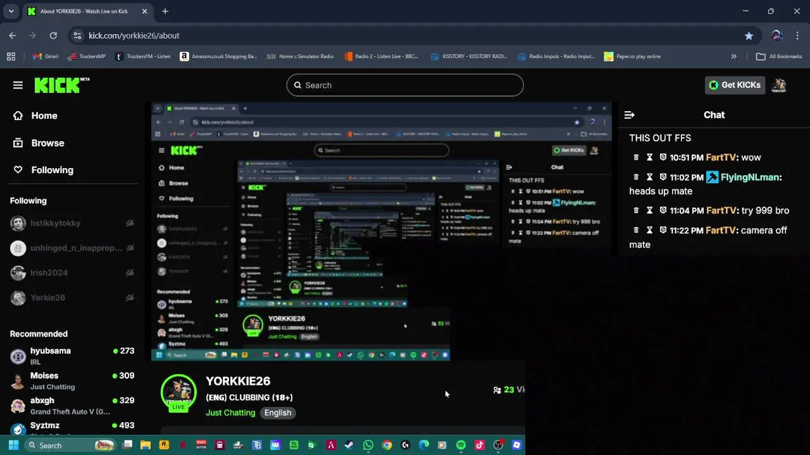Click the KICK logo in the header

point(61,85)
